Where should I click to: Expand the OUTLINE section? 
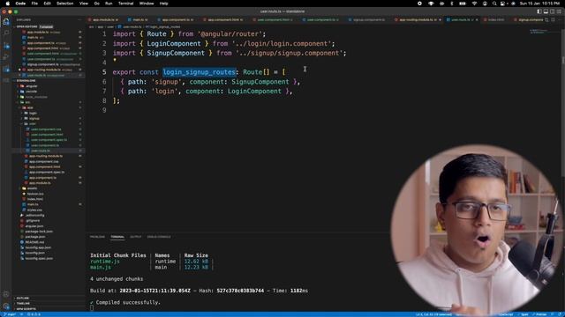click(x=23, y=298)
